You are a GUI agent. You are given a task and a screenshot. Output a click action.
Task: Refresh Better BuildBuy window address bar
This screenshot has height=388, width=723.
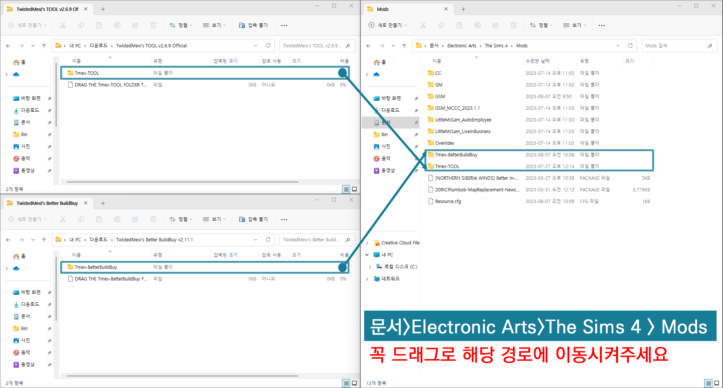268,239
